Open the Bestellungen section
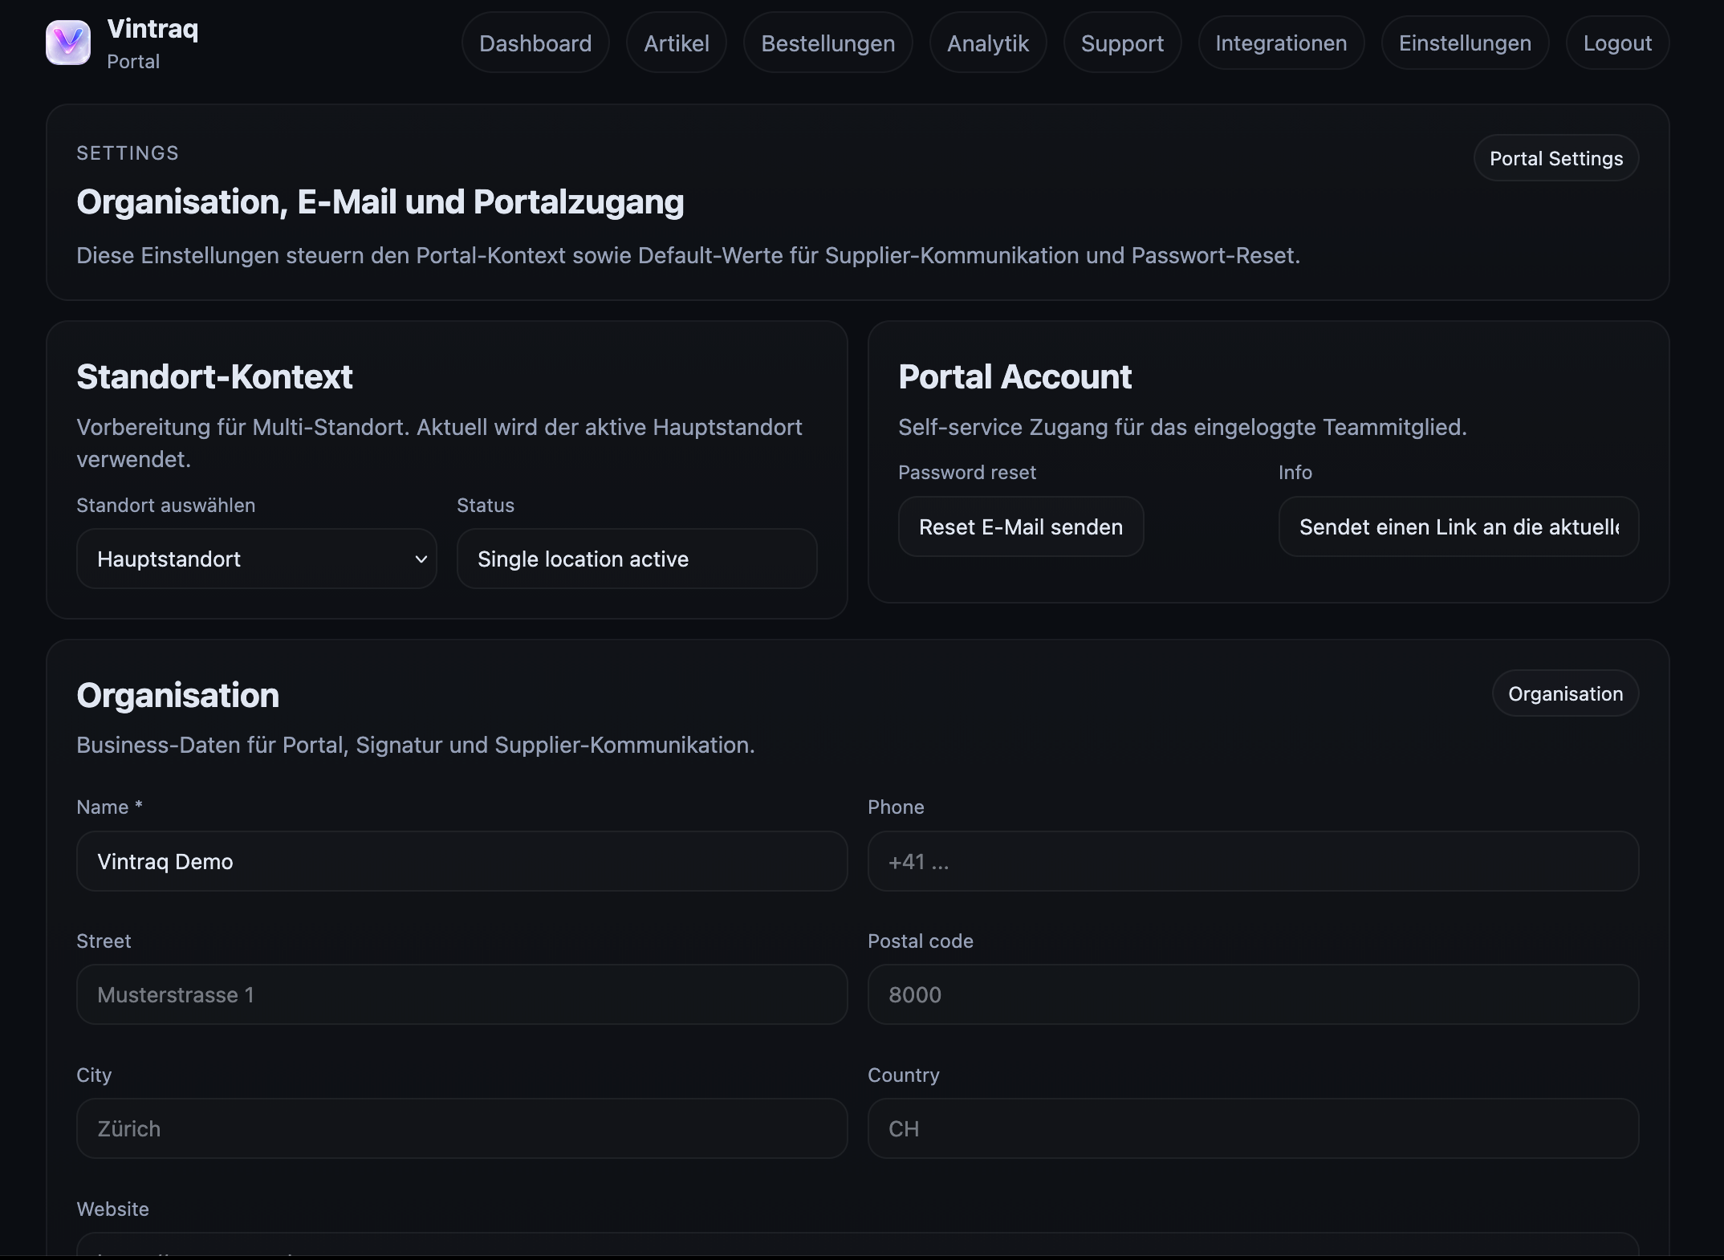 pyautogui.click(x=827, y=43)
